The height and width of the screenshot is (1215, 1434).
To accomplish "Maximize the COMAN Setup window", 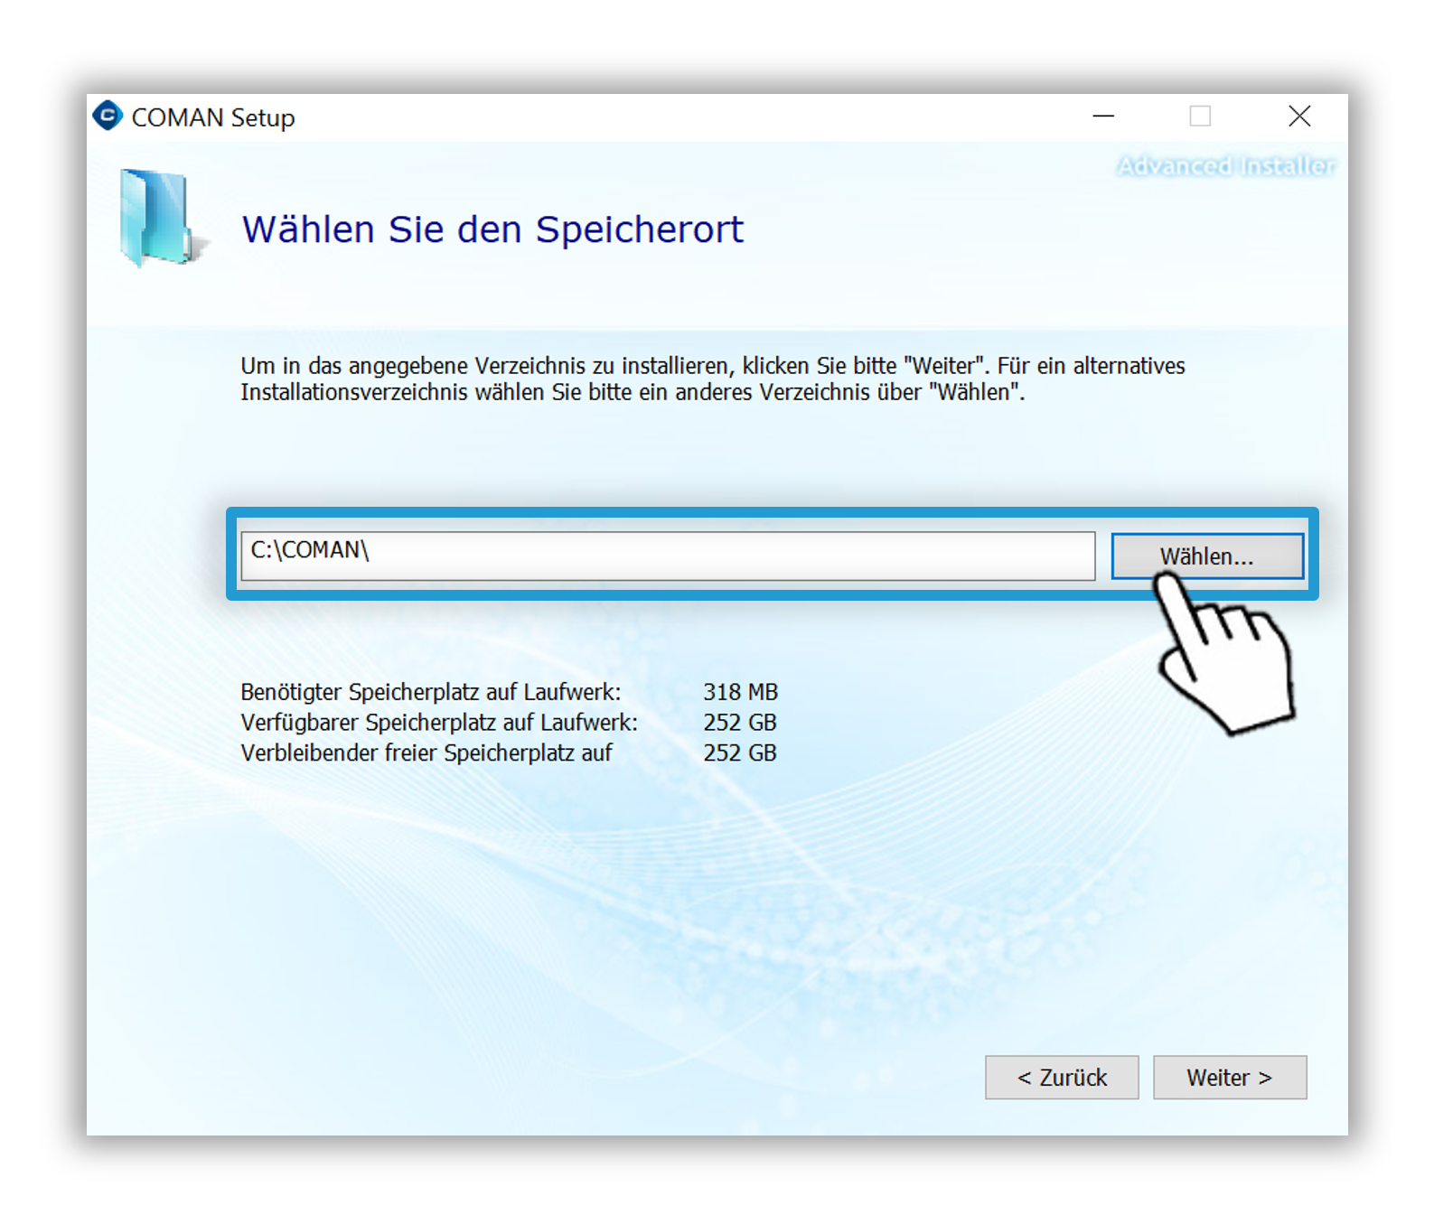I will click(1199, 117).
